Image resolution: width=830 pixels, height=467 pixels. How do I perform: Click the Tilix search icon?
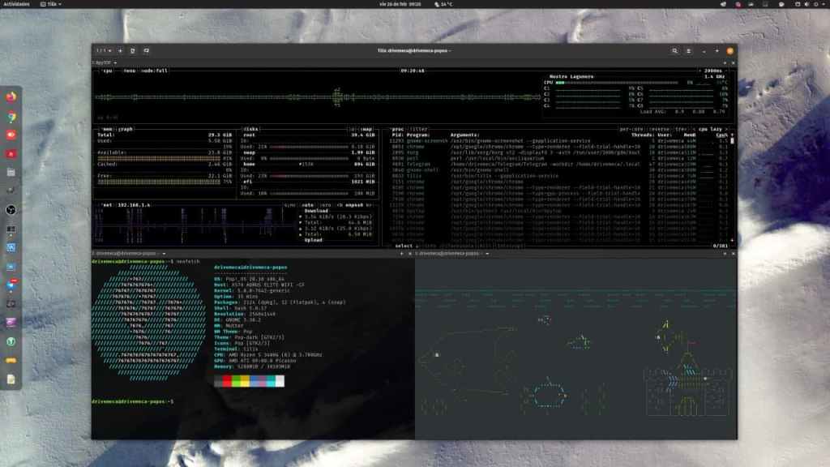coord(674,50)
